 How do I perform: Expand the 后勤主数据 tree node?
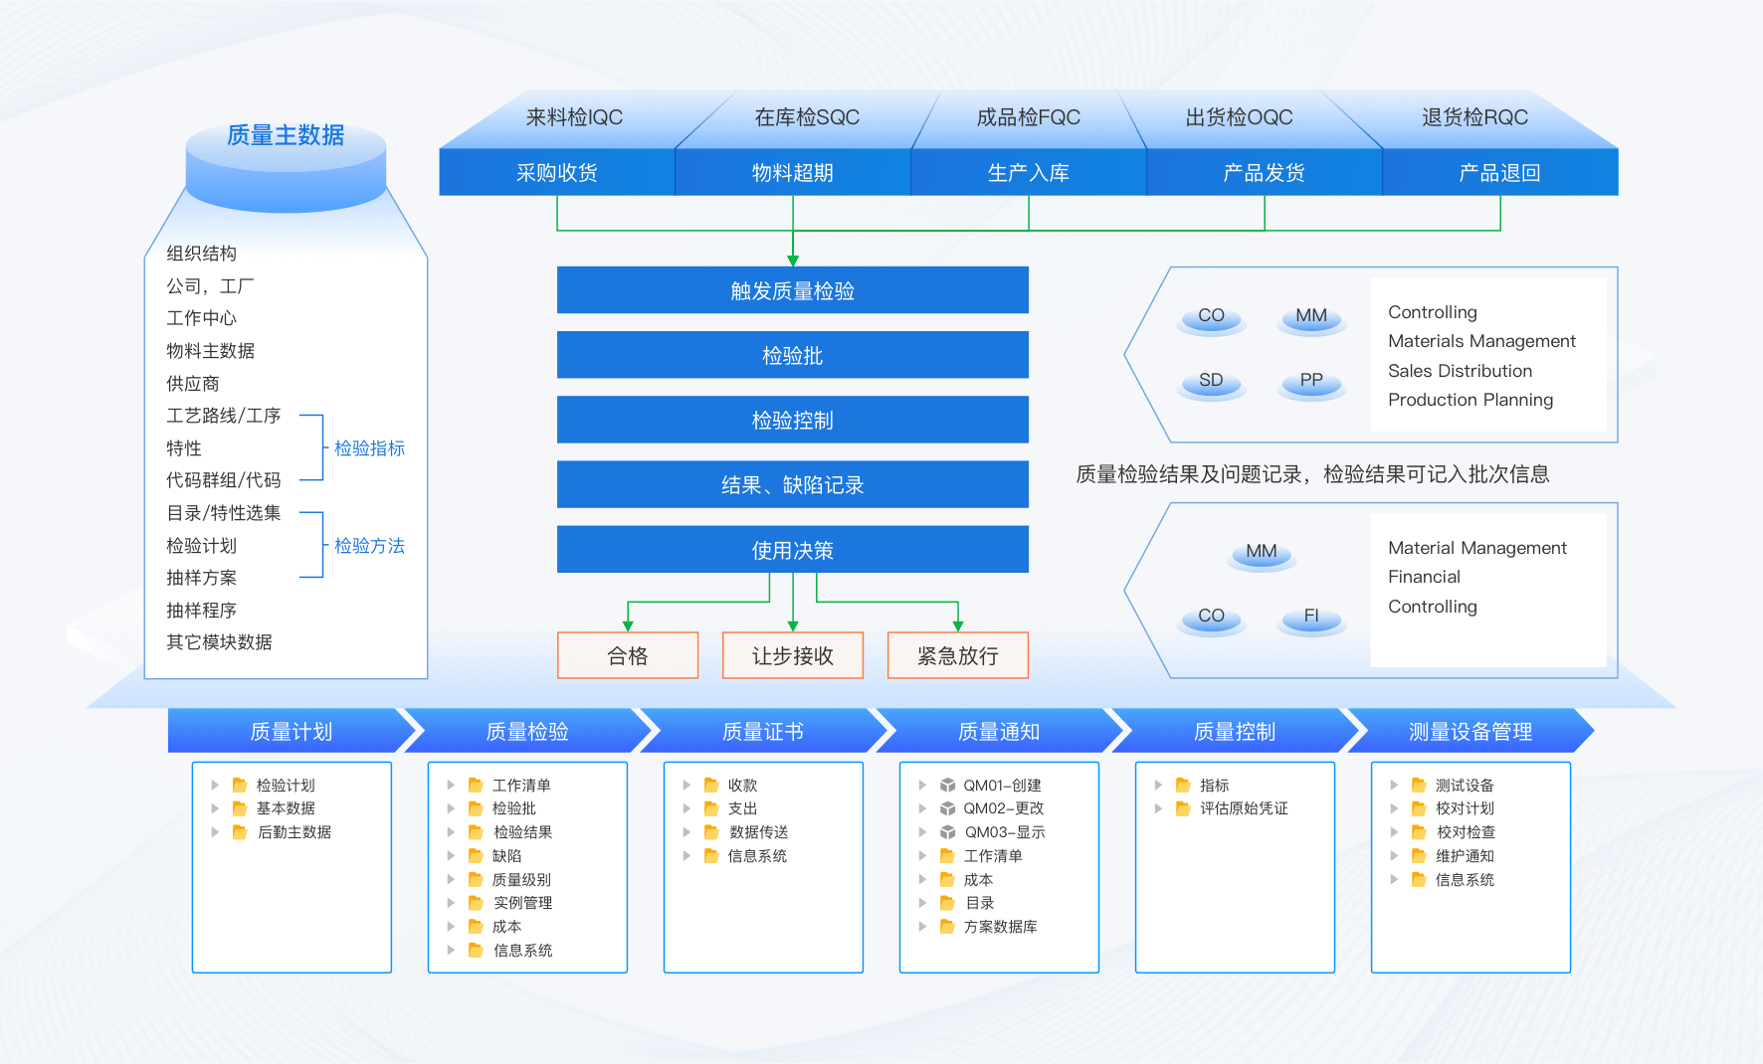tap(215, 832)
